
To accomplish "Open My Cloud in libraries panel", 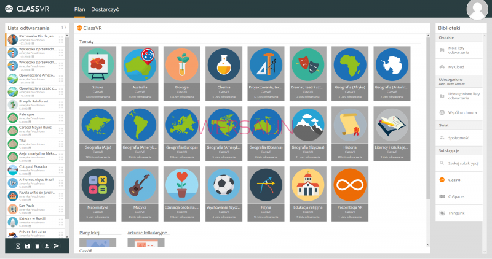I will (457, 66).
